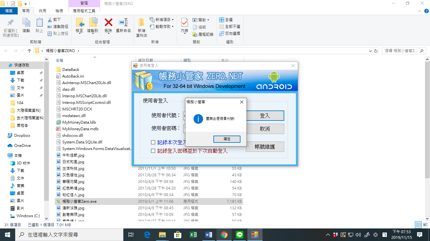Click 確定 in the message box
This screenshot has height=241, width=430.
227,139
